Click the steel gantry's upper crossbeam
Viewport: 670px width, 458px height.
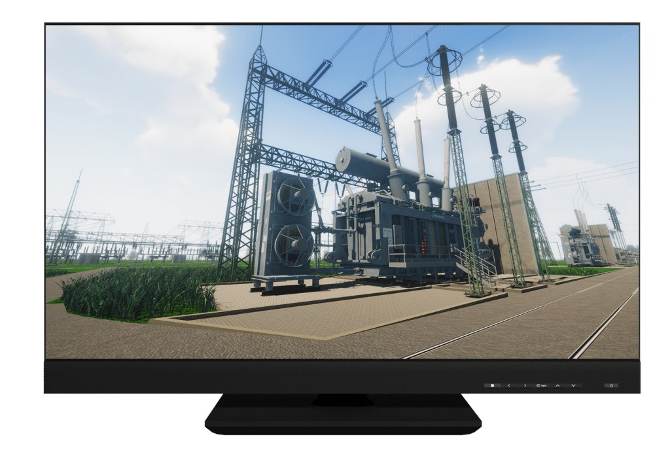(x=321, y=98)
